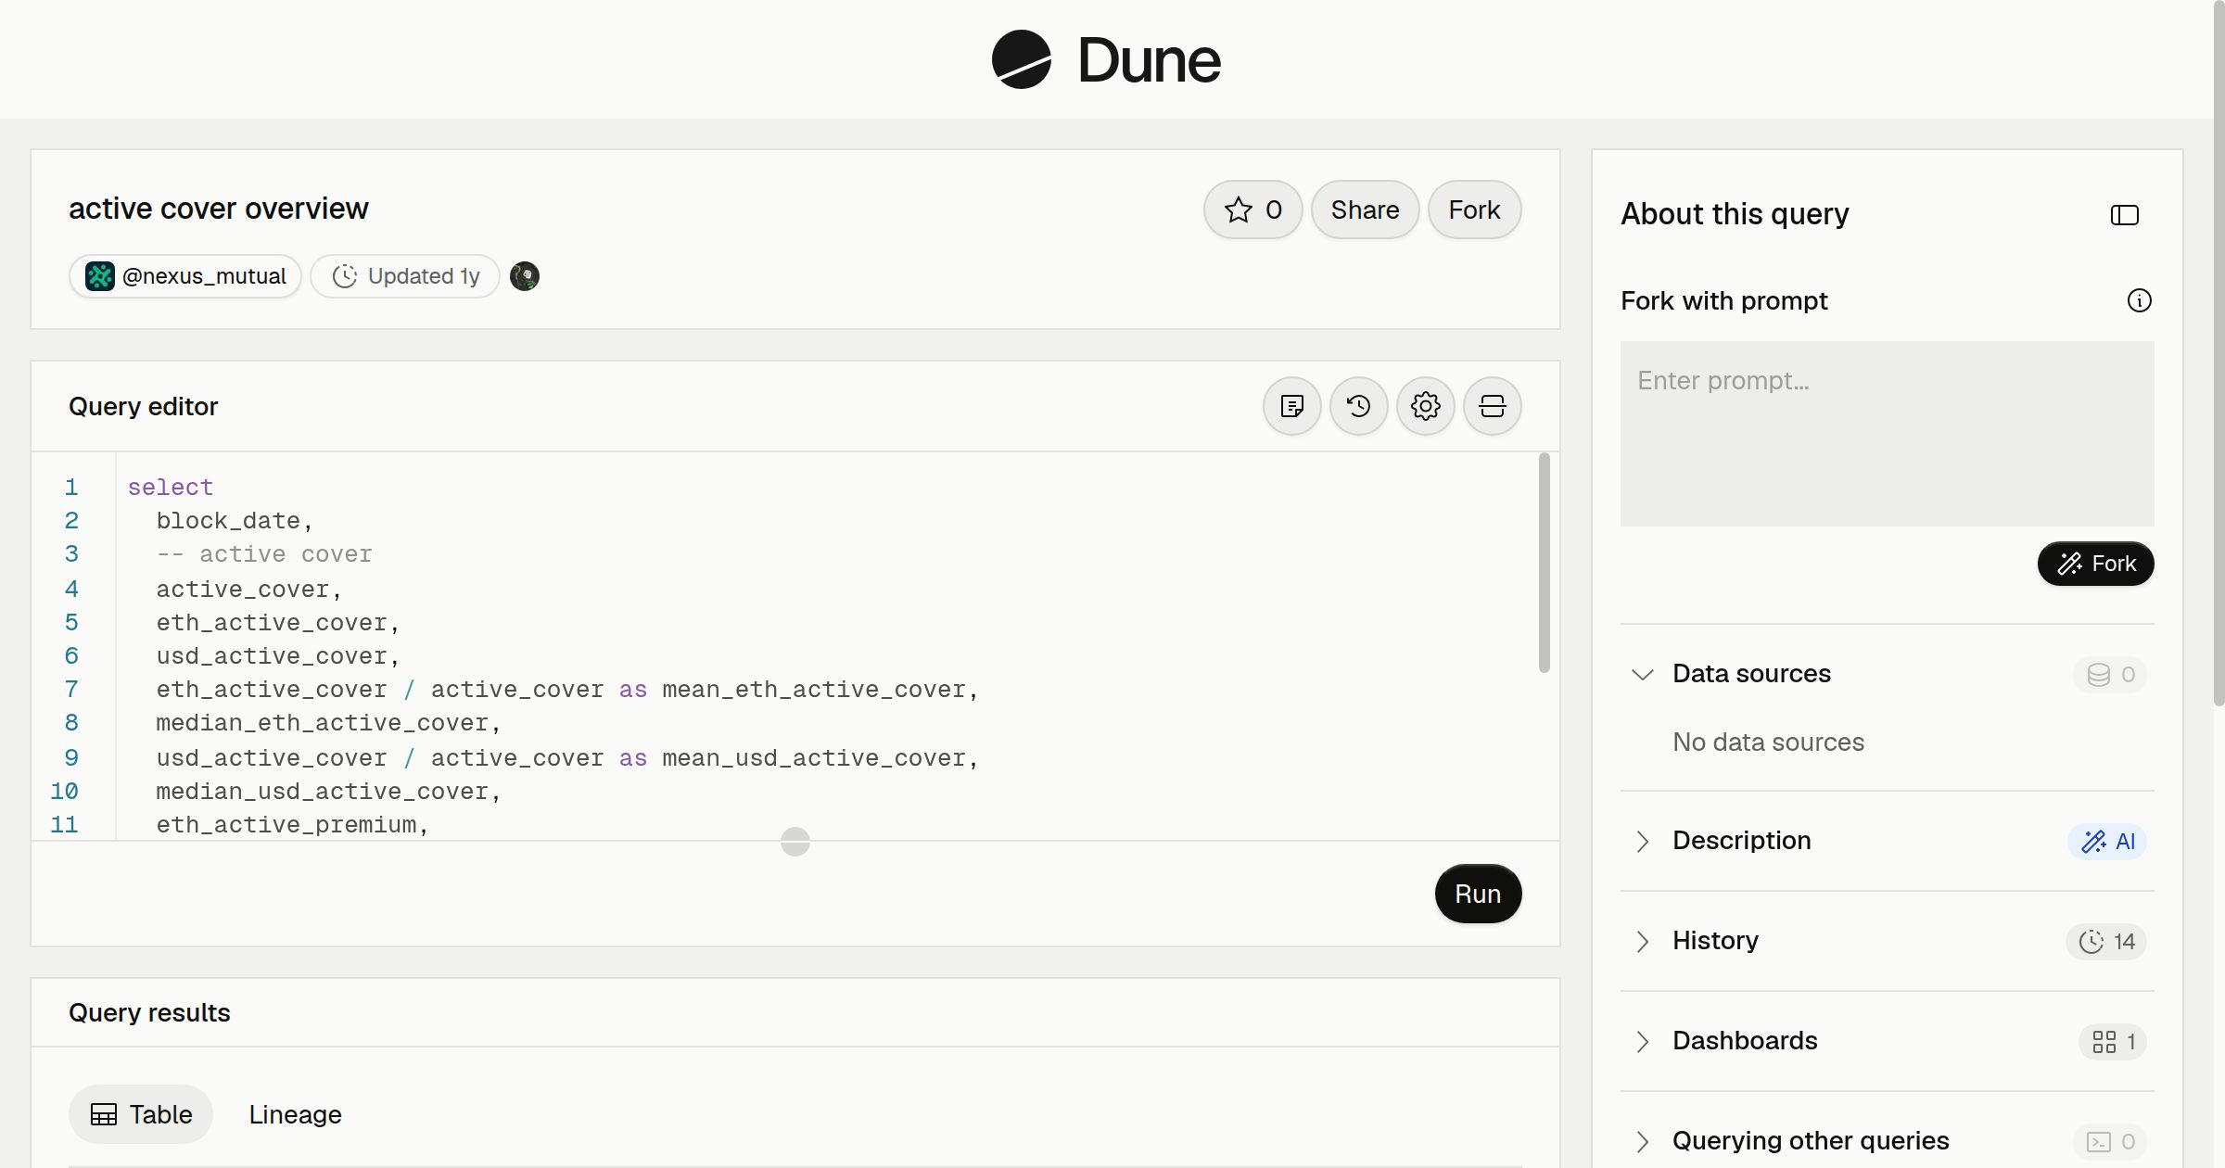This screenshot has width=2225, height=1168.
Task: Click the editor resize handle circle
Action: [795, 842]
